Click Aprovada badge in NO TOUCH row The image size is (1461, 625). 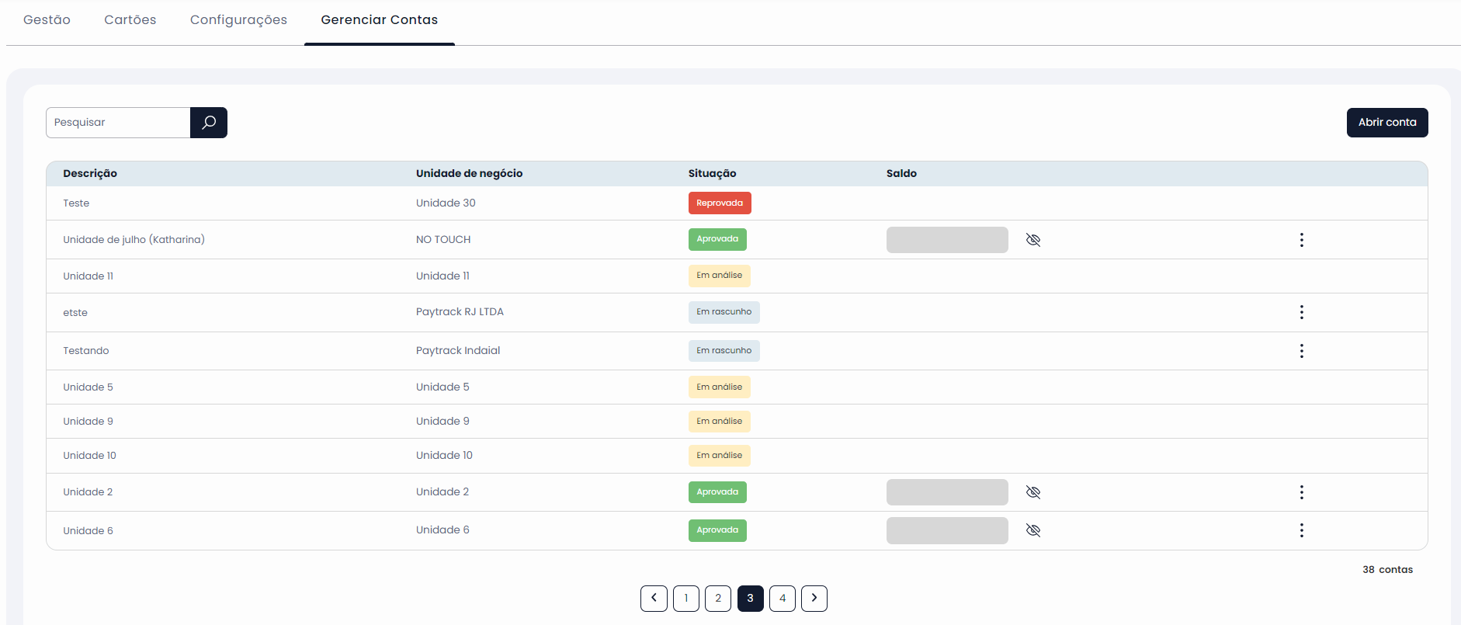[717, 239]
